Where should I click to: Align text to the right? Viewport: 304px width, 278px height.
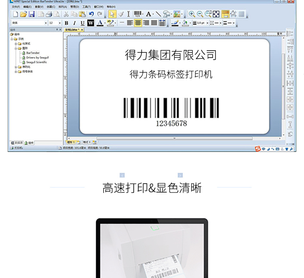click(x=146, y=23)
